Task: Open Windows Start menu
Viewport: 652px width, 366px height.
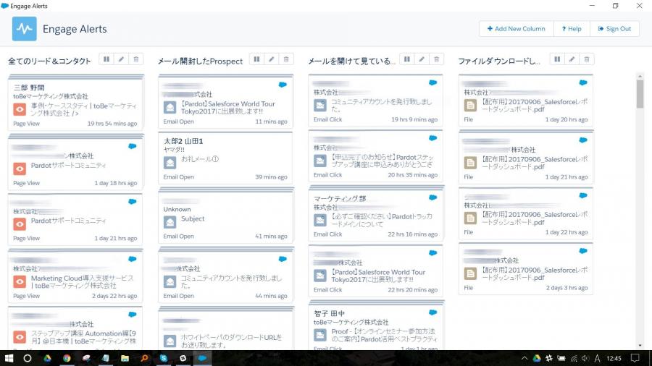Action: (8, 358)
